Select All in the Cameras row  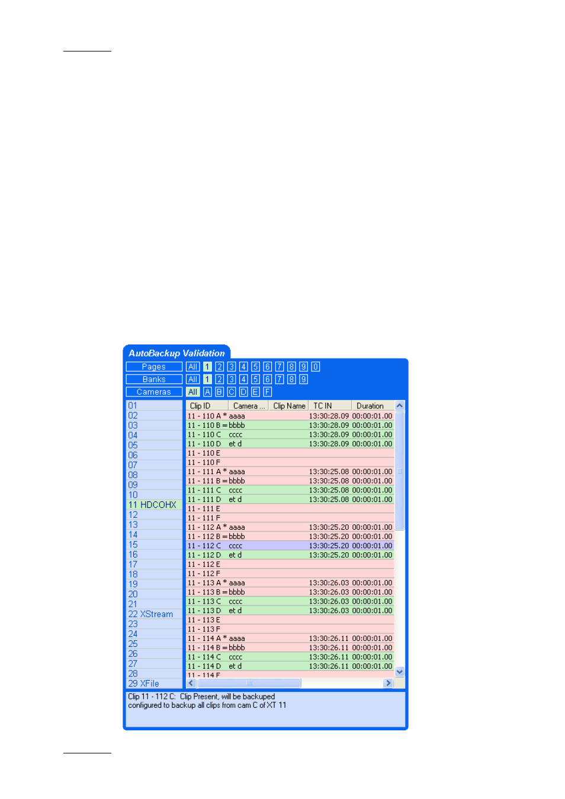(x=192, y=392)
